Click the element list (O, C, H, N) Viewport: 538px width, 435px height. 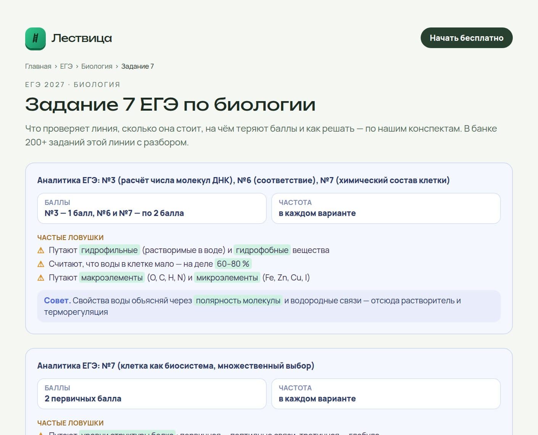[x=166, y=278]
